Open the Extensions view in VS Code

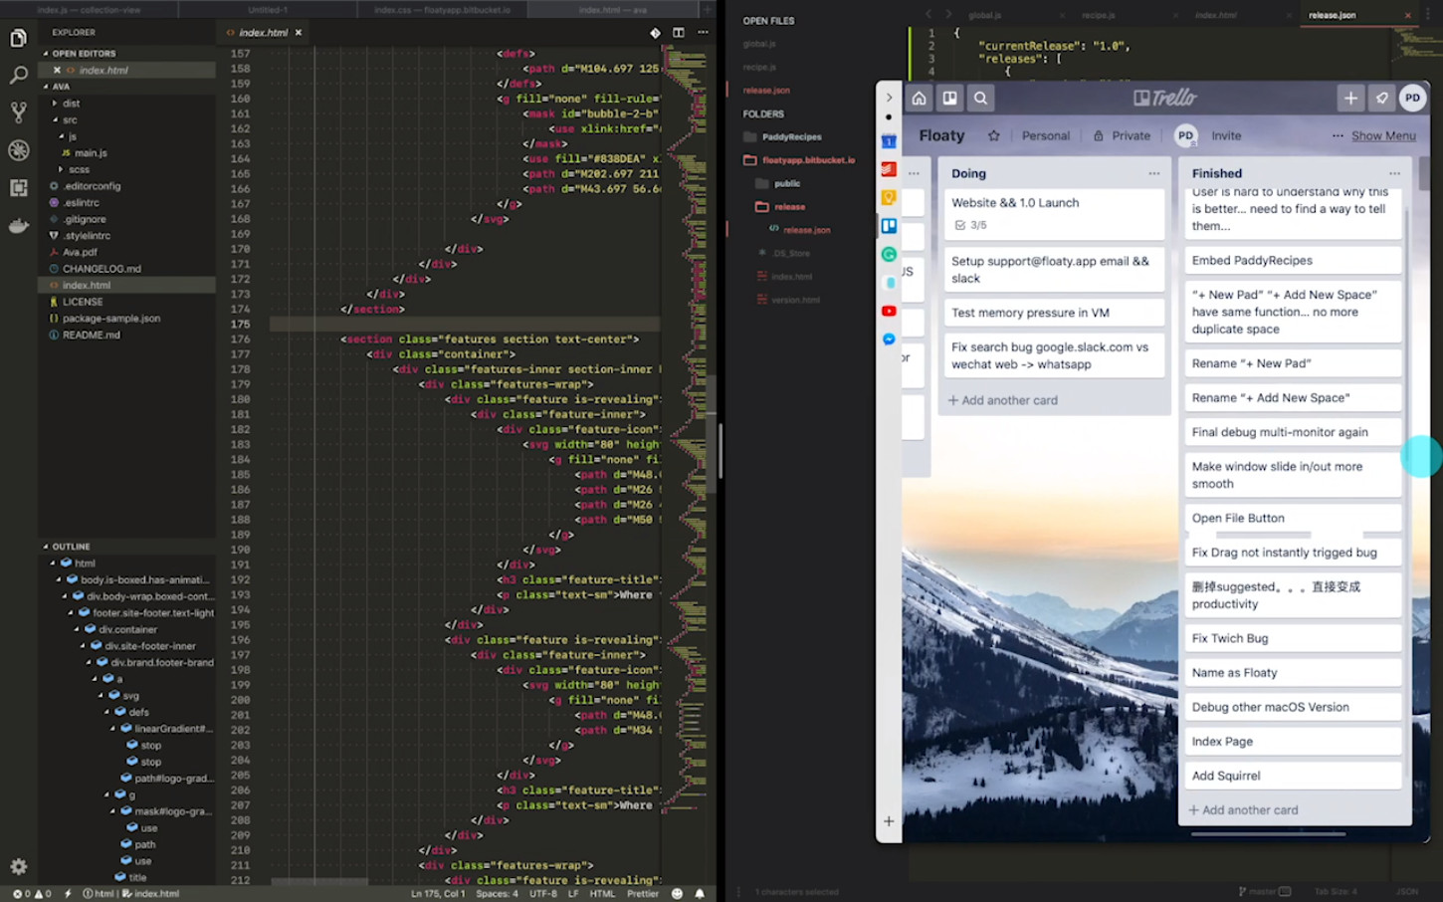pos(18,187)
